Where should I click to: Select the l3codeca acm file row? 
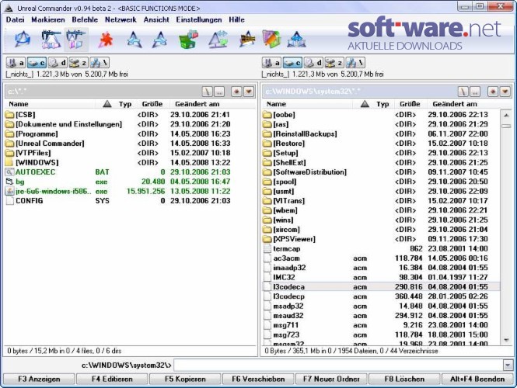click(x=381, y=287)
